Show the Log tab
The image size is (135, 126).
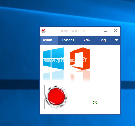(102, 40)
